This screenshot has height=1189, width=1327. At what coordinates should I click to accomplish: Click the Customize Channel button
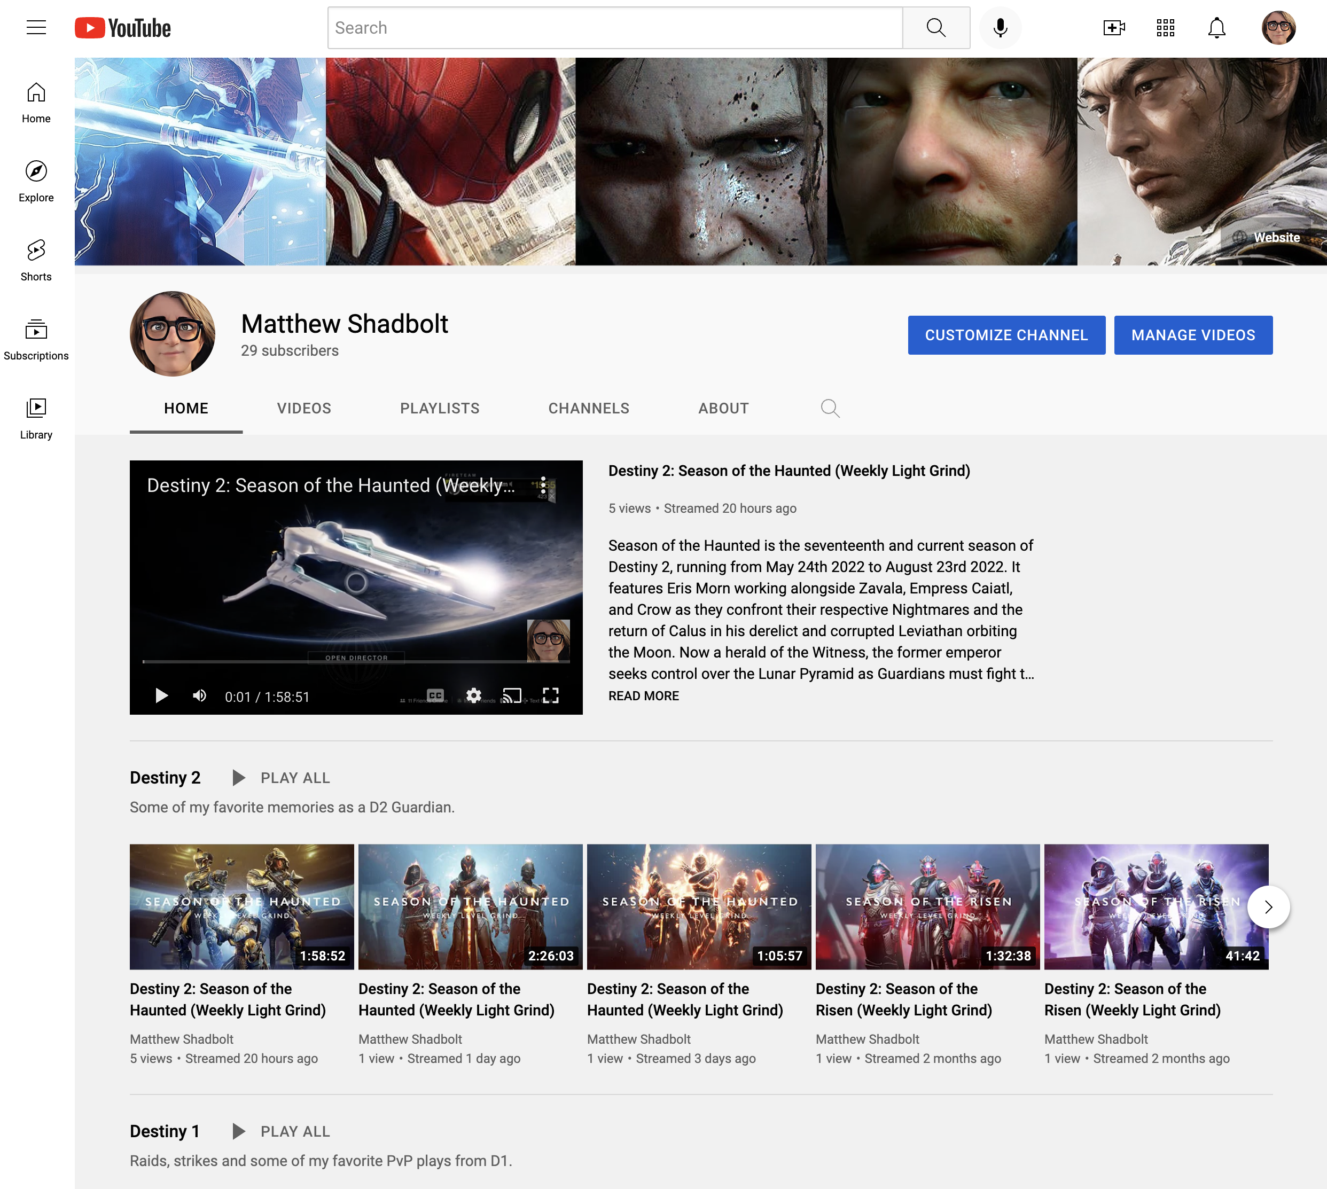coord(1006,335)
